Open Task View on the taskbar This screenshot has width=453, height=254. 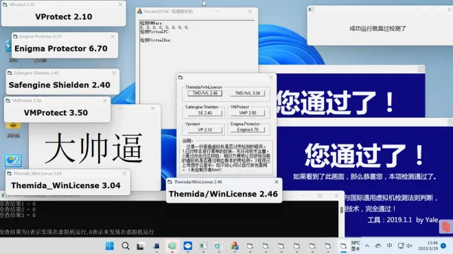coord(141,246)
